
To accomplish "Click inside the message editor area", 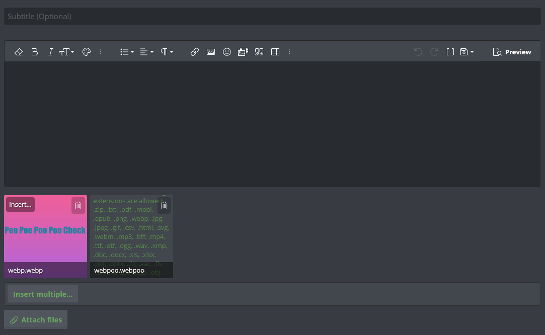I will (x=272, y=124).
